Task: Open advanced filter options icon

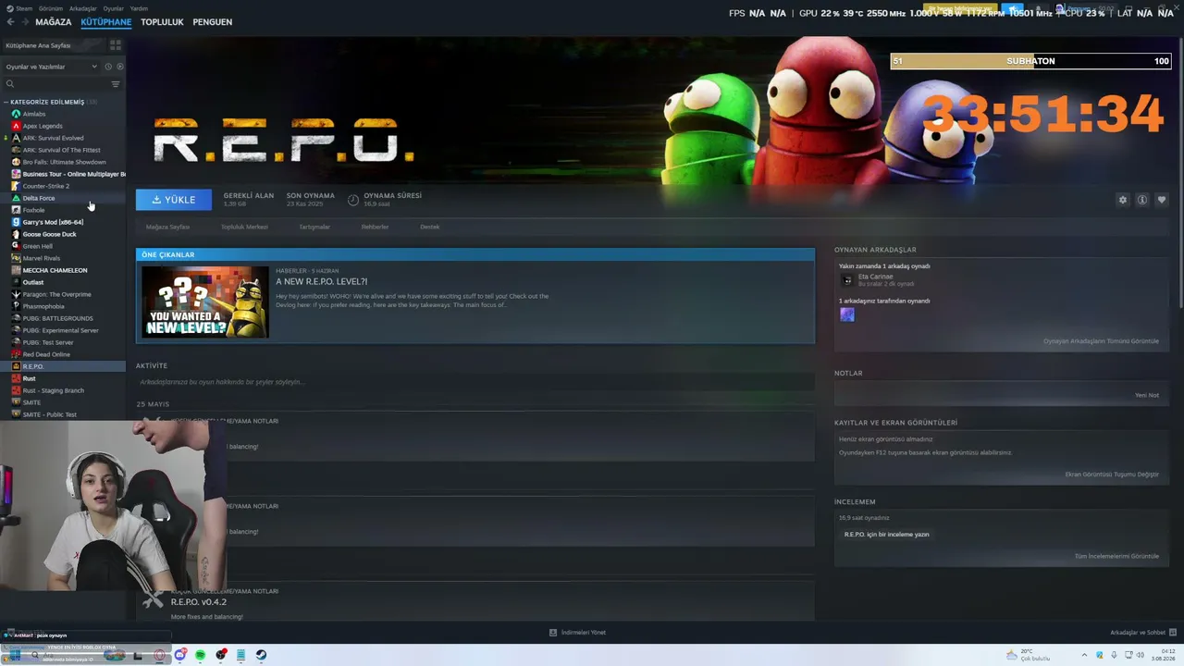Action: [116, 84]
